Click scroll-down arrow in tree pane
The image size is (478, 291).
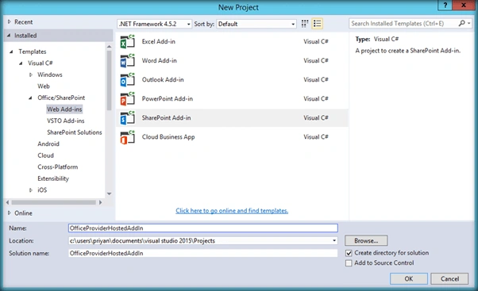[109, 194]
